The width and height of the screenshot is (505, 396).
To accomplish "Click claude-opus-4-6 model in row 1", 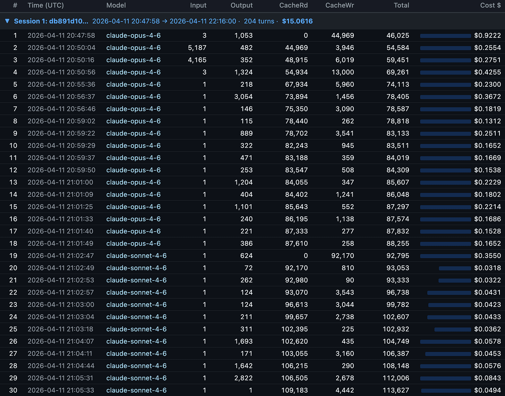I will [133, 35].
